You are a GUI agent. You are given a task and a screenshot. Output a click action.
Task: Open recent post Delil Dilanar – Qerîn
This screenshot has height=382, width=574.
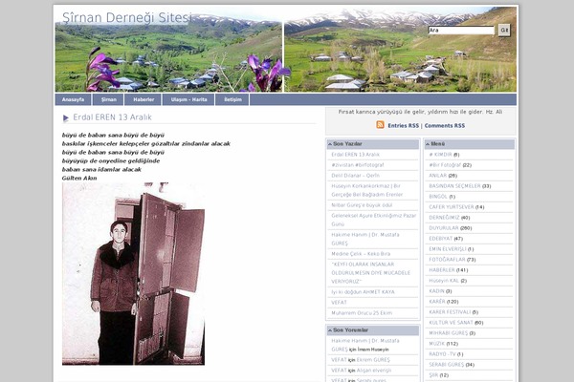click(x=355, y=176)
